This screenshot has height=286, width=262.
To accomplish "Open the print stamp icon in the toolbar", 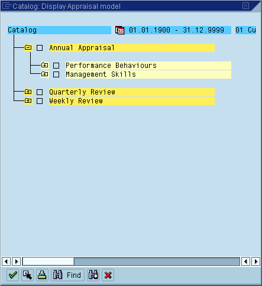I will [x=42, y=275].
